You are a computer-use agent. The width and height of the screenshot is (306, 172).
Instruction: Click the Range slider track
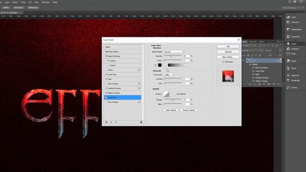tap(173, 99)
